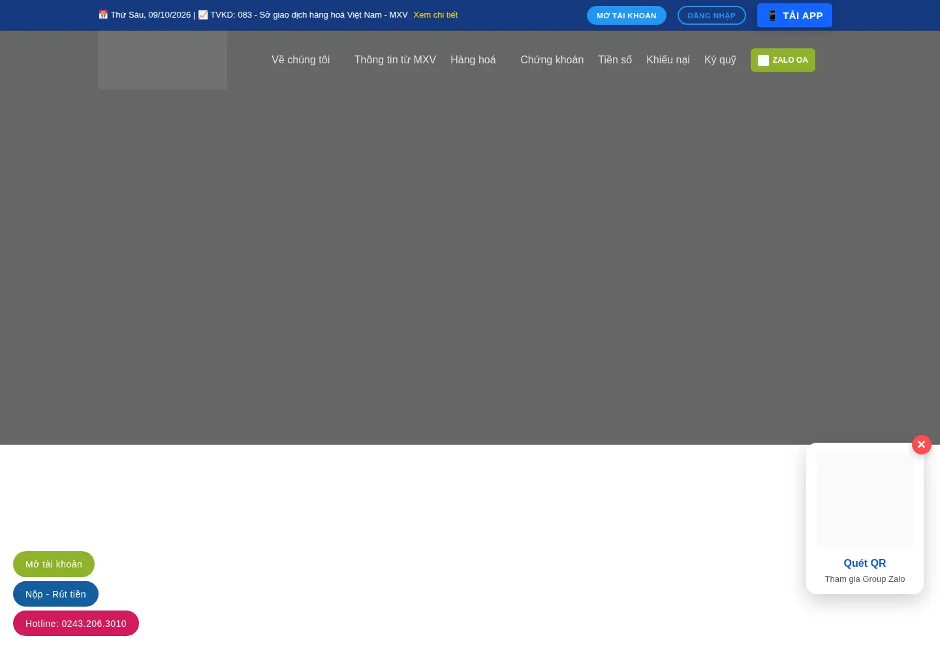This screenshot has width=940, height=653.
Task: Go to Chứng khoán menu item
Action: point(552,60)
